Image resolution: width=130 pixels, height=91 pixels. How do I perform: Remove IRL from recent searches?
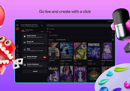tap(112, 32)
